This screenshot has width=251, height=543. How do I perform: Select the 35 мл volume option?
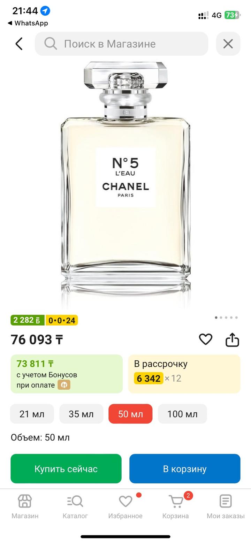81,414
